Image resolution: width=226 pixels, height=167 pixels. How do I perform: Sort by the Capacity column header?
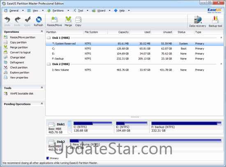118,32
